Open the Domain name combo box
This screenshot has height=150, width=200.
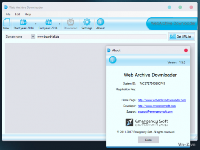tap(20, 36)
